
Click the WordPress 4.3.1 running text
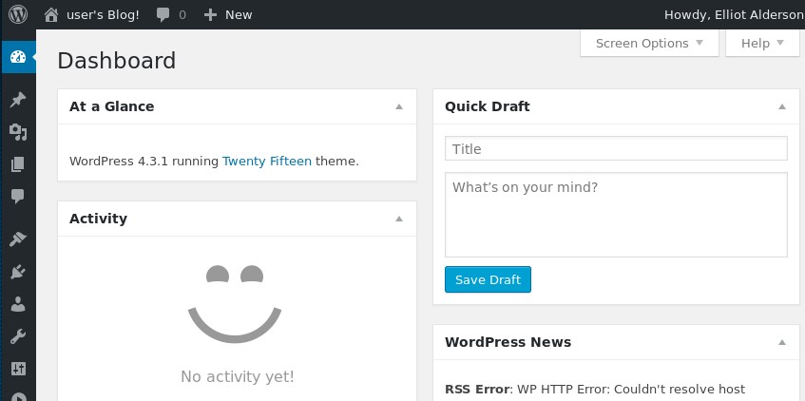(x=144, y=162)
